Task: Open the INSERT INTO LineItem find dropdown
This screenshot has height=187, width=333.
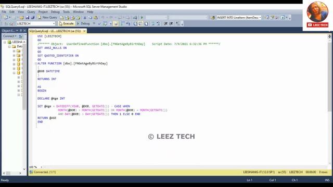Action: click(260, 18)
